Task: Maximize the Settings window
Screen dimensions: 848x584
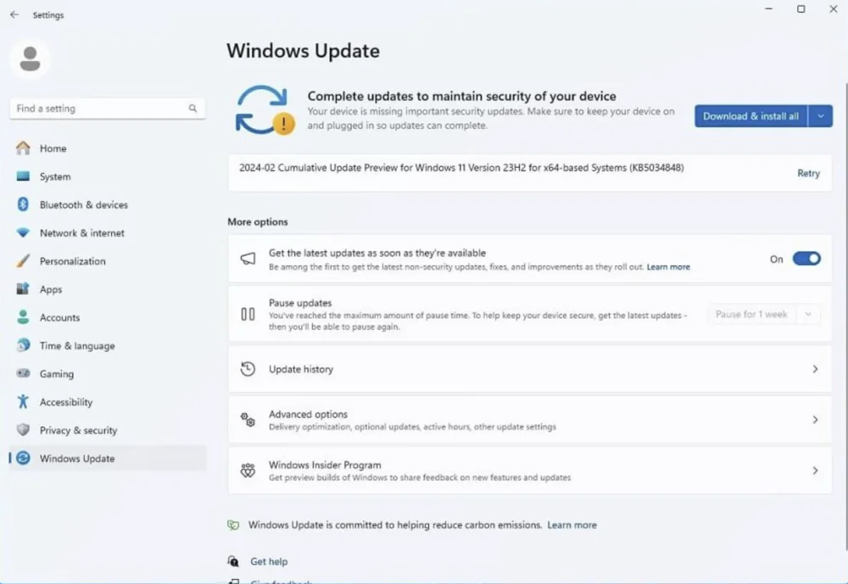Action: pos(801,9)
